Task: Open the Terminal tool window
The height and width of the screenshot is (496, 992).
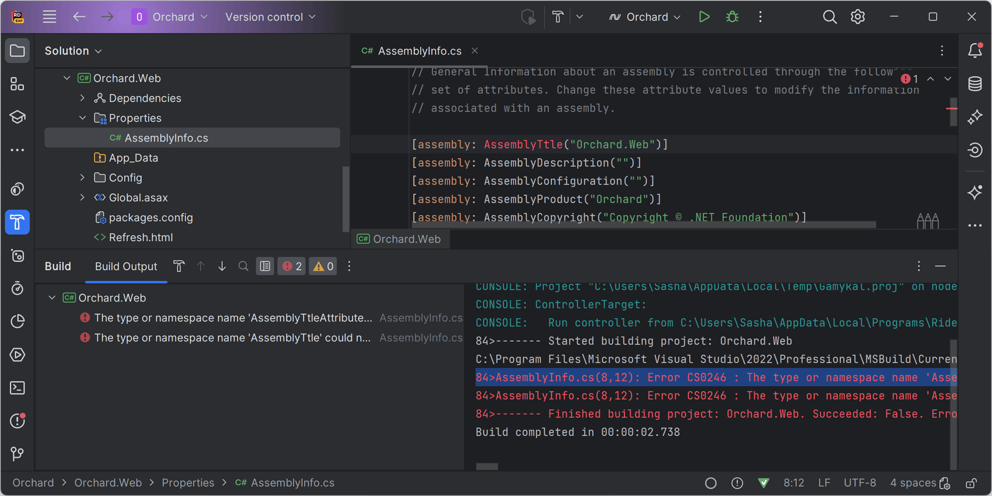Action: click(x=17, y=388)
